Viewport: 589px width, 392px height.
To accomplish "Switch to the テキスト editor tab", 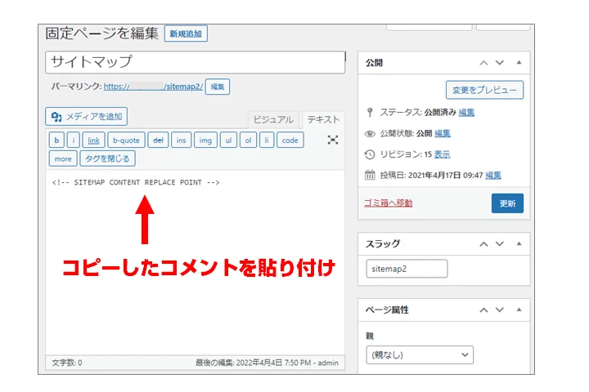I will click(x=323, y=120).
